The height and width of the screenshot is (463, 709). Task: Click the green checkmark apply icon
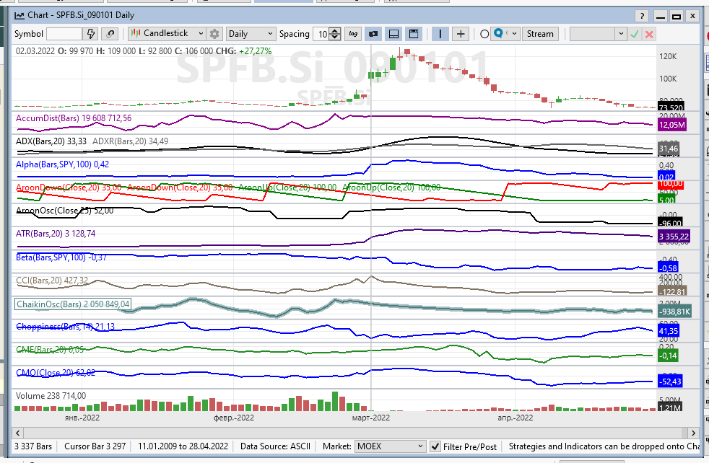point(635,34)
